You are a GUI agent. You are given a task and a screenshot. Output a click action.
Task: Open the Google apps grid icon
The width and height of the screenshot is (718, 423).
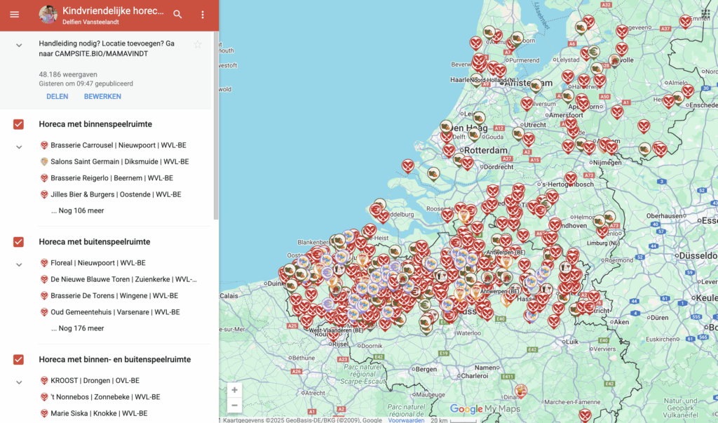[x=705, y=14]
